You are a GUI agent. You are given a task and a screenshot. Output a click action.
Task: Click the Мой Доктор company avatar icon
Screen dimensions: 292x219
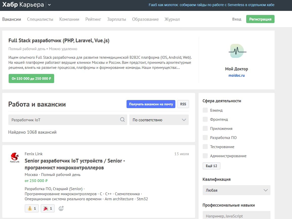coord(237,51)
